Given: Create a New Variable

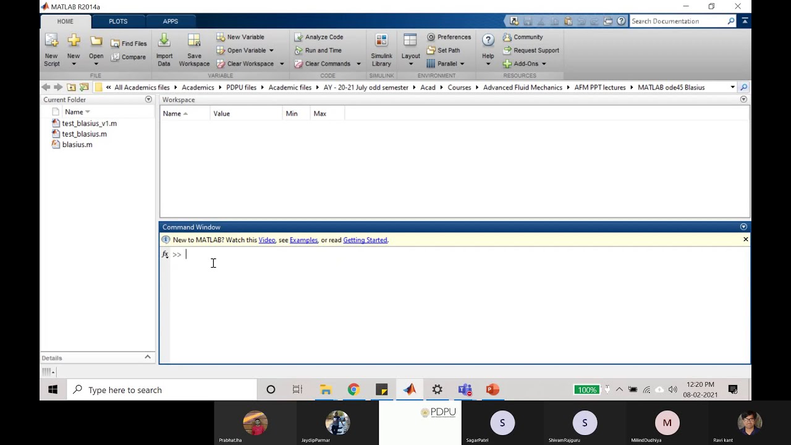Looking at the screenshot, I should point(240,37).
